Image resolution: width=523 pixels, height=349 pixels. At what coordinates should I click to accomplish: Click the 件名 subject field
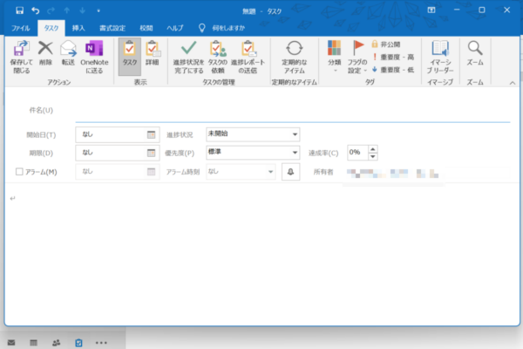[293, 111]
